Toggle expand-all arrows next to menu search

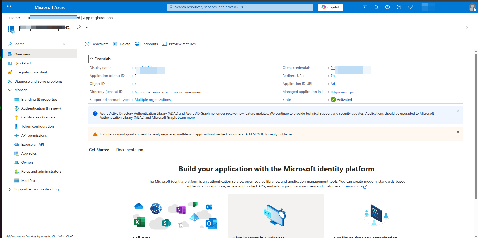point(64,44)
